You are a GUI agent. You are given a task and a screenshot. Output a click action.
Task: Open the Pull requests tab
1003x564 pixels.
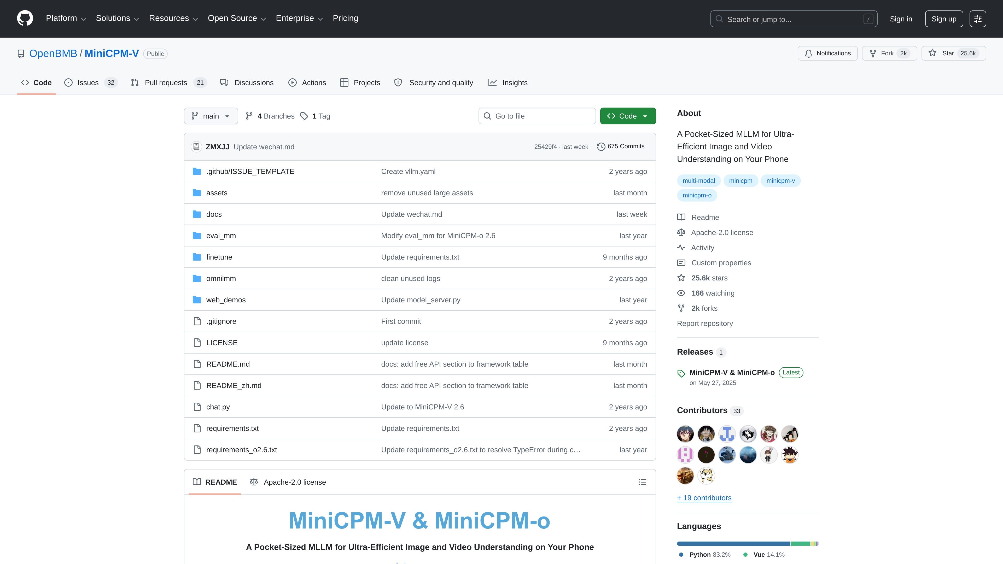point(168,83)
